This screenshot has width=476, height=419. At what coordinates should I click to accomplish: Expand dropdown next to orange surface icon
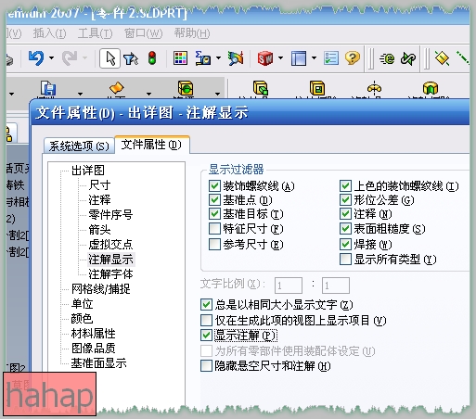pyautogui.click(x=149, y=94)
